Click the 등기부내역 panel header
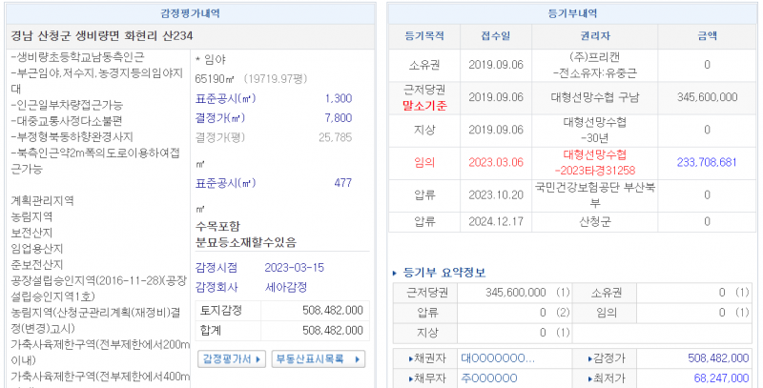Screen dimensions: 763x388 coord(572,13)
